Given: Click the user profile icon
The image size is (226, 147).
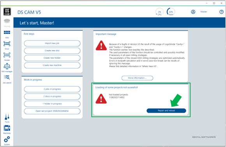Looking at the screenshot, I should pos(193,12).
